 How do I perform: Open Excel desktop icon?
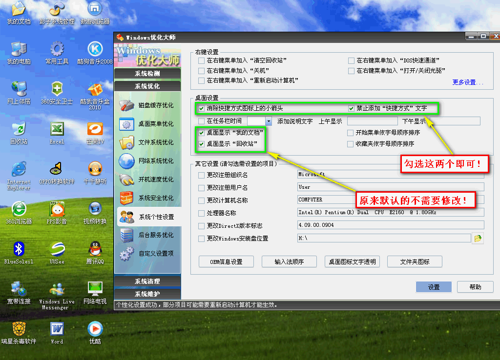(x=57, y=133)
